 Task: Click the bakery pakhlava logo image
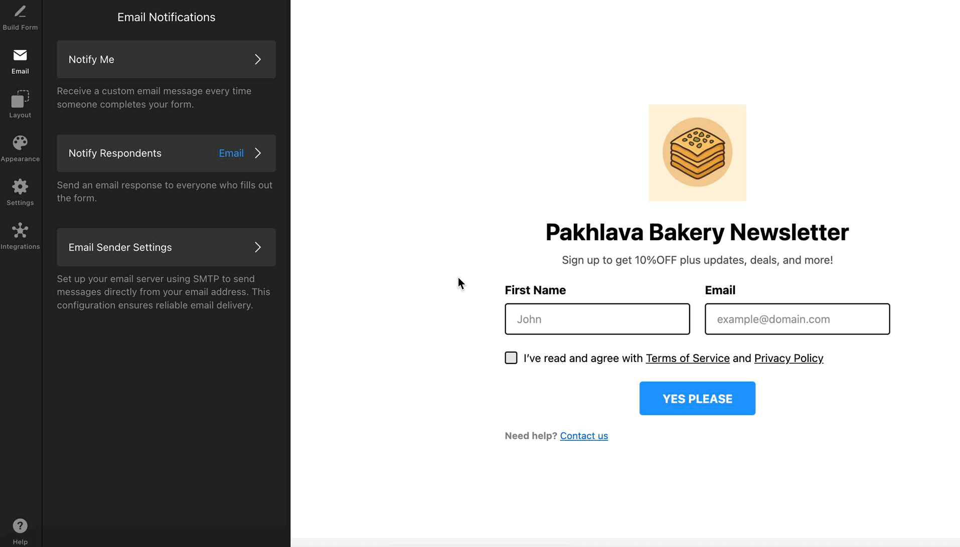(x=697, y=152)
